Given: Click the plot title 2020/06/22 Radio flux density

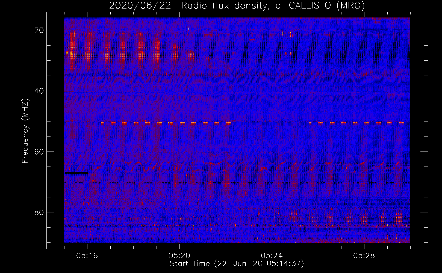Looking at the screenshot, I should [x=237, y=5].
